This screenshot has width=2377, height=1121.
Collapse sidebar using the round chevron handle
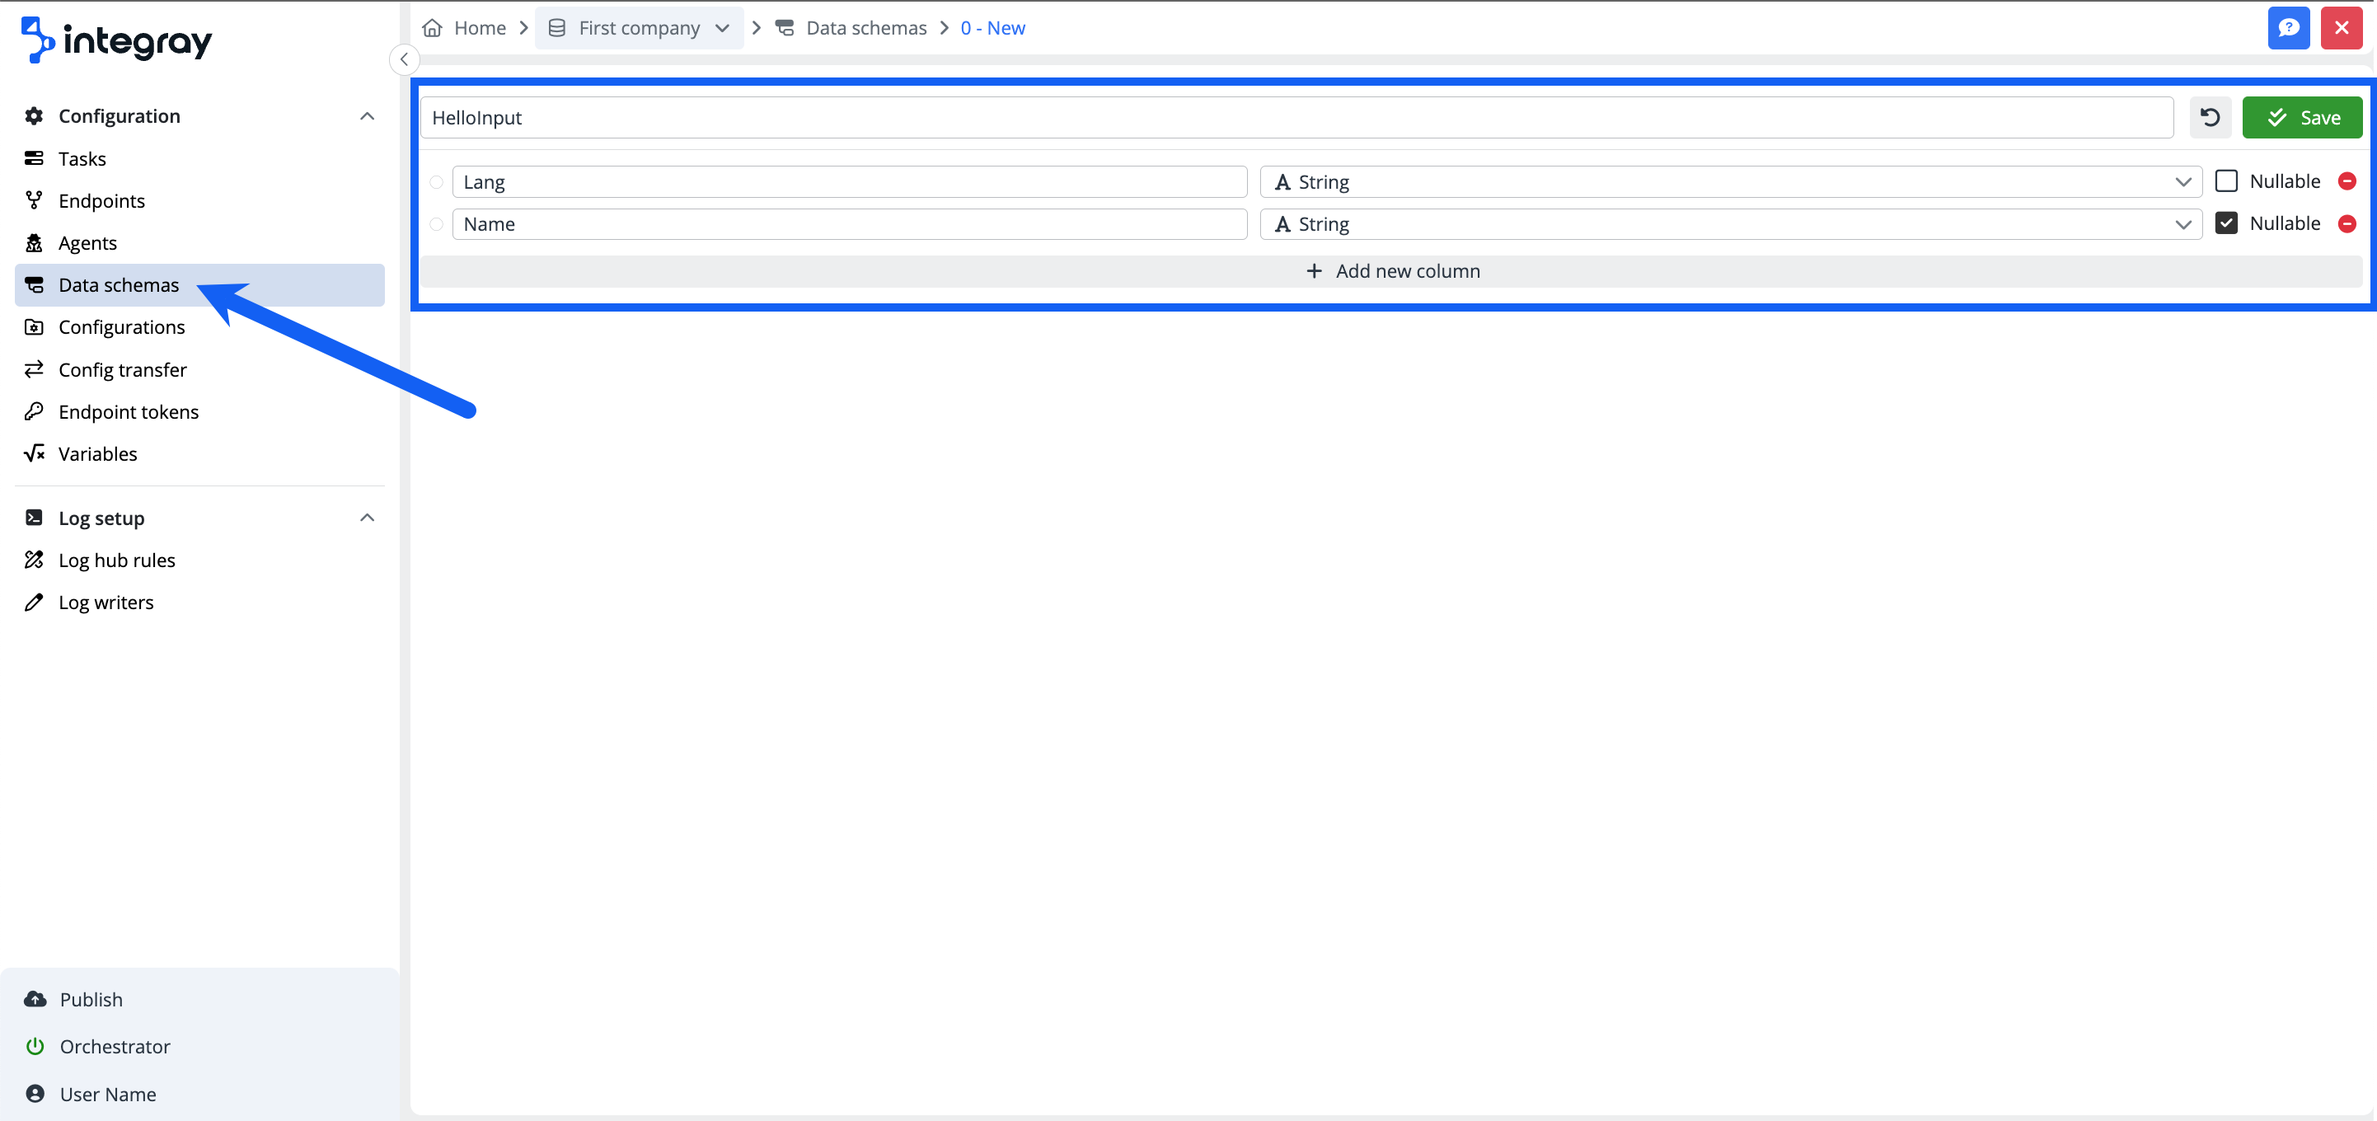[404, 59]
